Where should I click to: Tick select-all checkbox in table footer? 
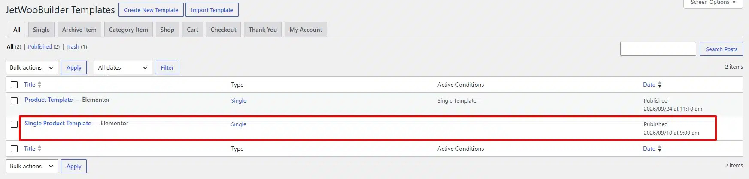tap(14, 149)
